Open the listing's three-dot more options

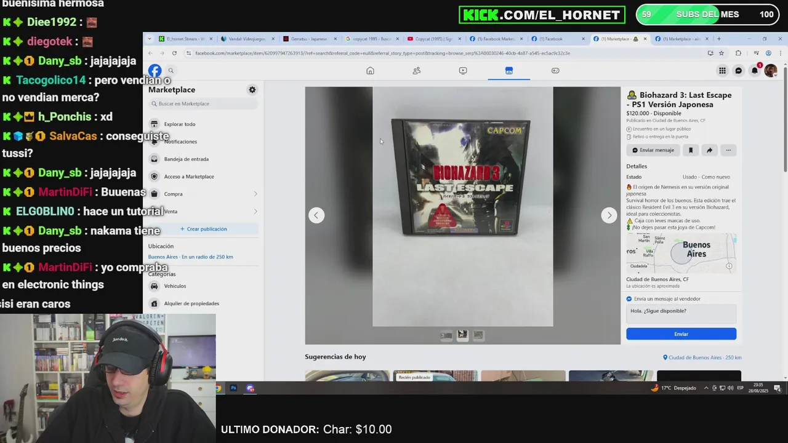click(x=728, y=150)
